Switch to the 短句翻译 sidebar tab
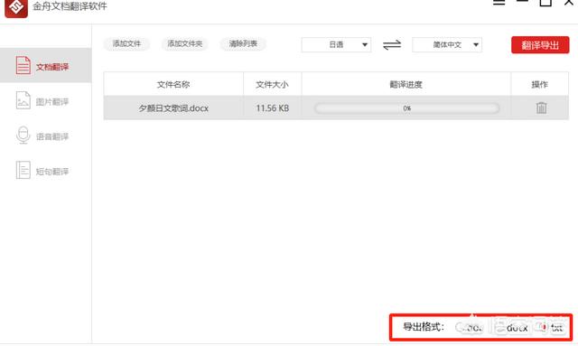The height and width of the screenshot is (346, 578). click(46, 171)
